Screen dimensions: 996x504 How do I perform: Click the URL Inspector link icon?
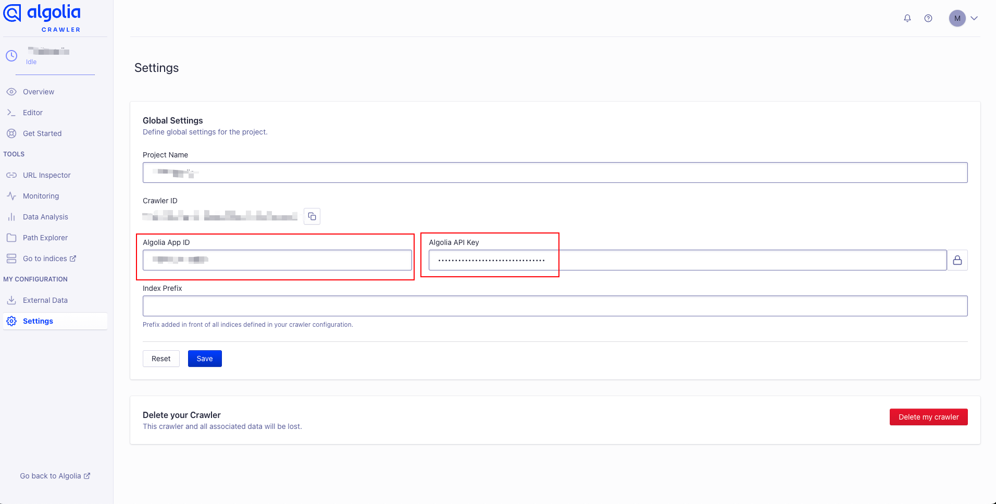click(11, 175)
